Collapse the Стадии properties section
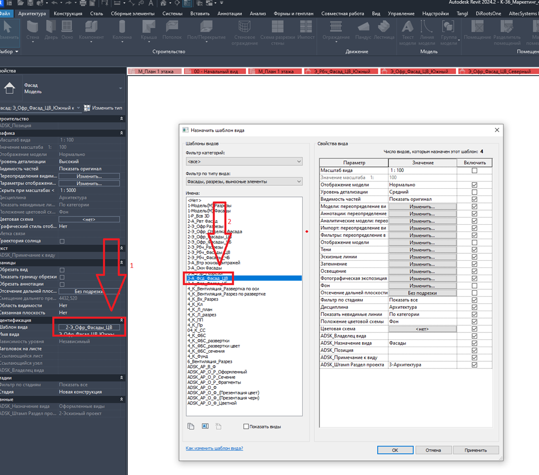 pyautogui.click(x=121, y=378)
